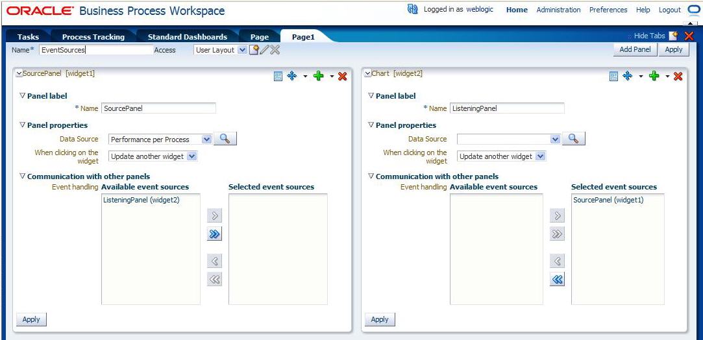Click the blue move icon in SourcePanel header
Viewport: 703px width, 340px height.
coord(292,76)
